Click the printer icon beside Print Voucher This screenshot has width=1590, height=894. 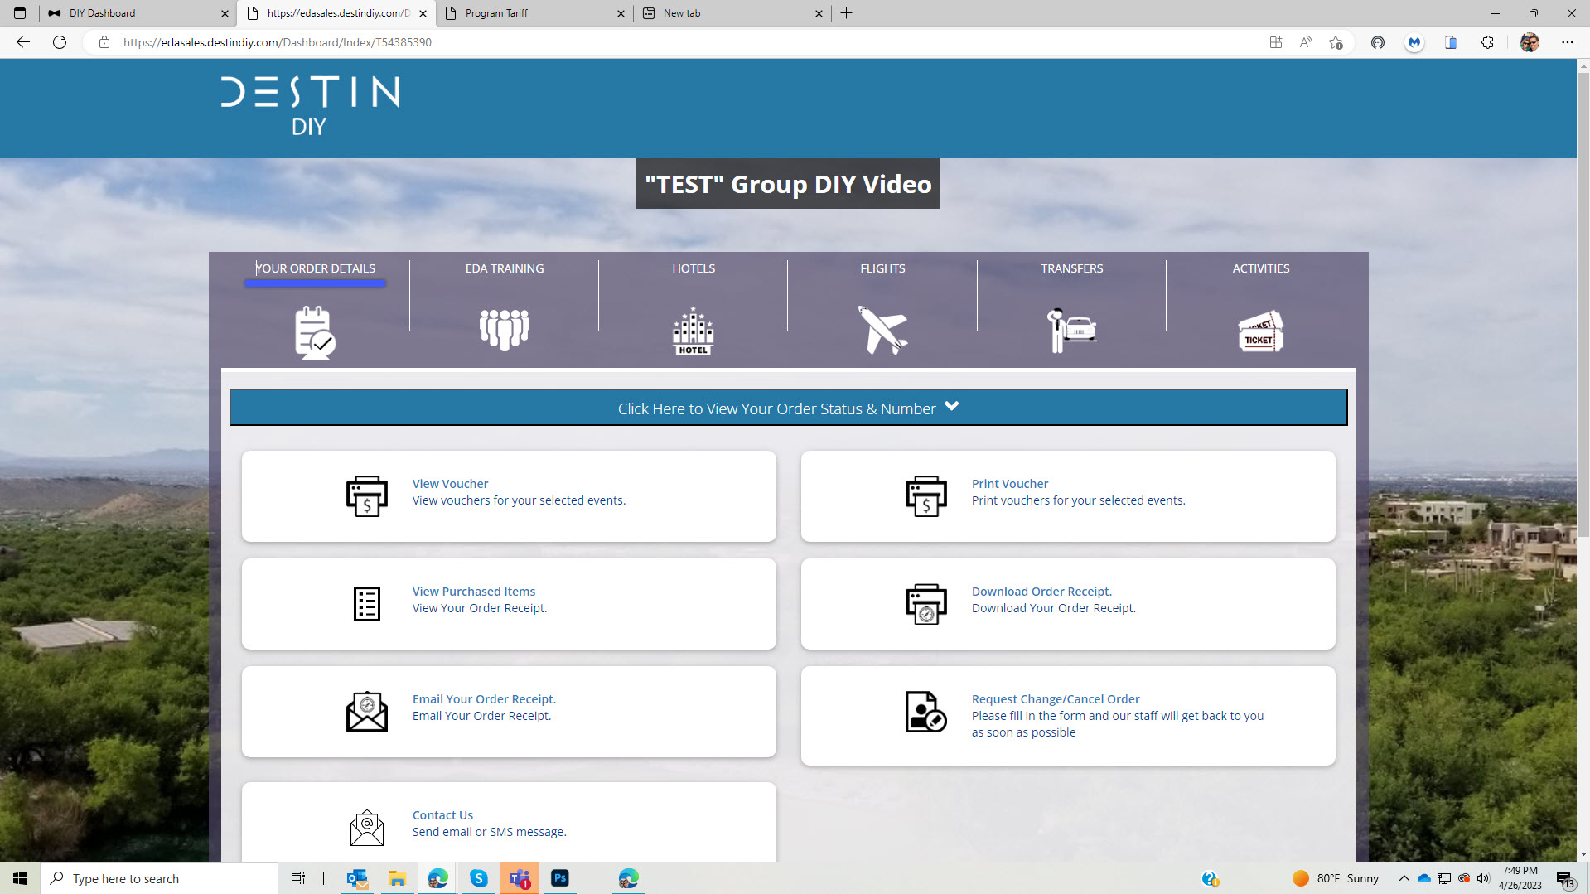(x=926, y=496)
